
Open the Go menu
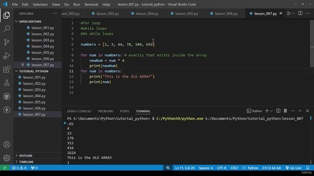(x=67, y=4)
